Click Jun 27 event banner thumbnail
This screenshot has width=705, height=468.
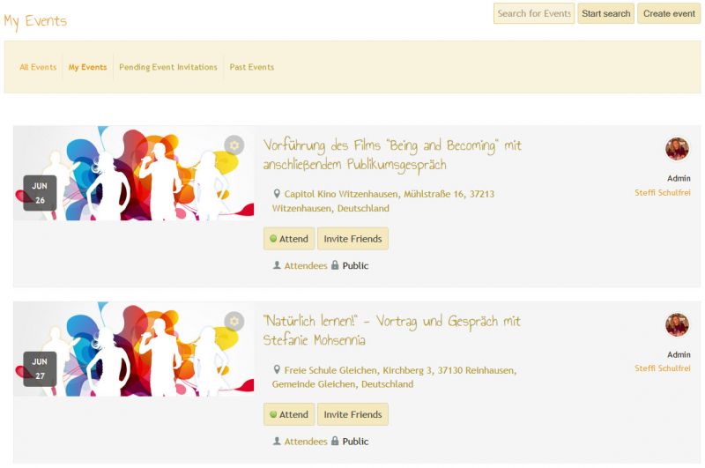click(x=134, y=349)
